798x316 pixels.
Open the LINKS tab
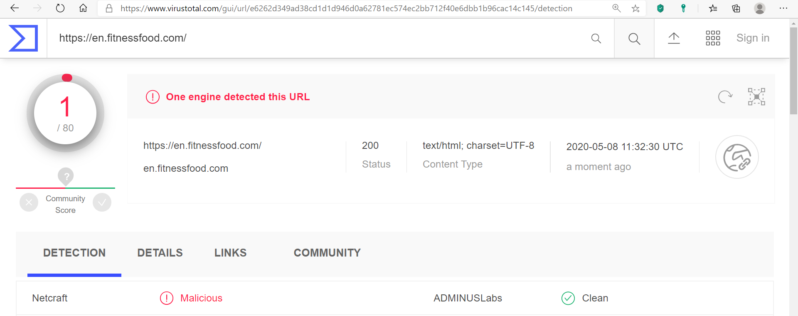point(230,253)
